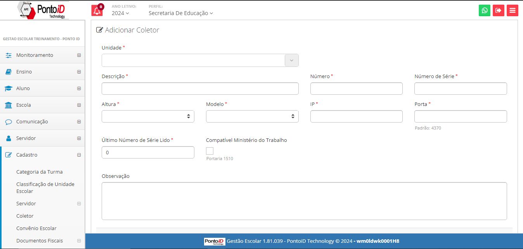
Task: Go to Convênio Escolar
Action: (x=36, y=229)
